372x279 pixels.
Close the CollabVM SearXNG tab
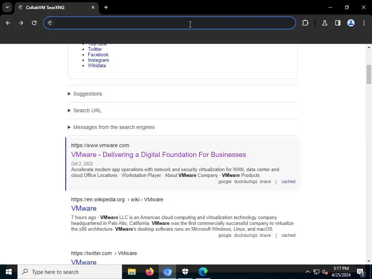93,7
